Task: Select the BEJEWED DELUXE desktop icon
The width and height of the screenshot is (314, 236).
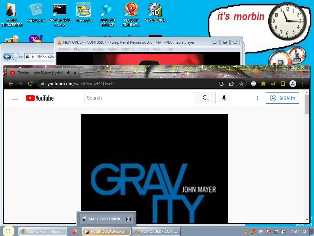Action: click(x=108, y=15)
